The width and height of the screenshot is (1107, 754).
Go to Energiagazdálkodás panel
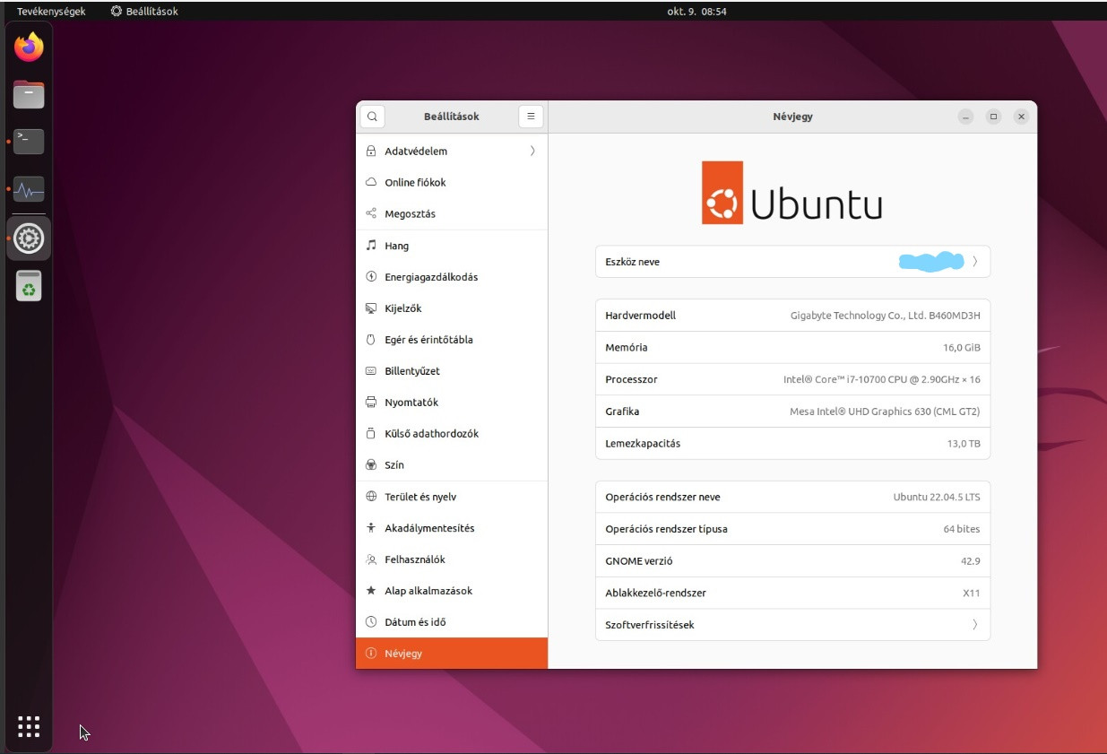(452, 277)
